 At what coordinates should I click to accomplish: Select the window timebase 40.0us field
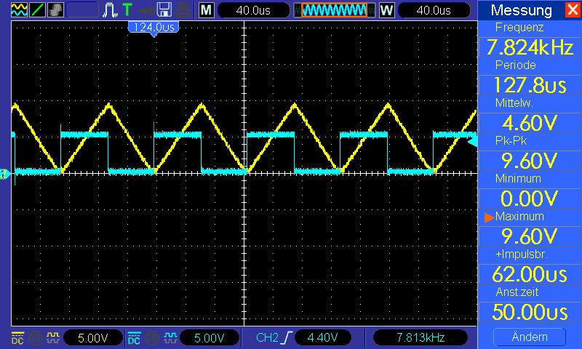pyautogui.click(x=434, y=10)
